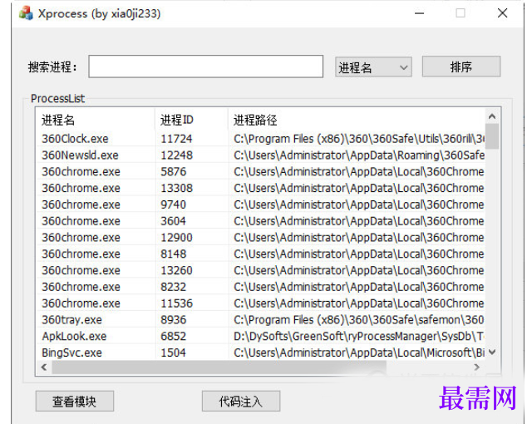532x424 pixels.
Task: Open the 进程名 search type dropdown
Action: click(x=373, y=67)
